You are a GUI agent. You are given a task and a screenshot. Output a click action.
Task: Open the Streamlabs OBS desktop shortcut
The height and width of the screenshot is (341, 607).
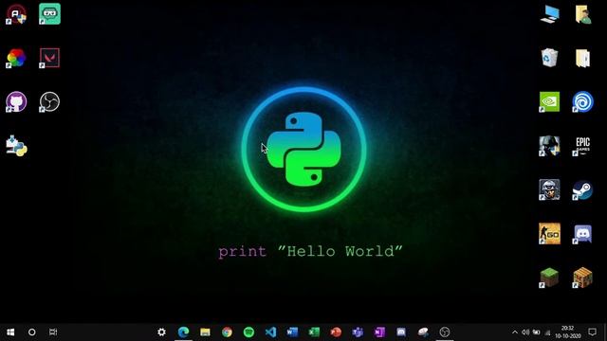[x=49, y=14]
